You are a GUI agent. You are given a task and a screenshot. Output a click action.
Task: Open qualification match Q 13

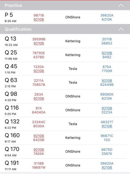click(x=65, y=41)
